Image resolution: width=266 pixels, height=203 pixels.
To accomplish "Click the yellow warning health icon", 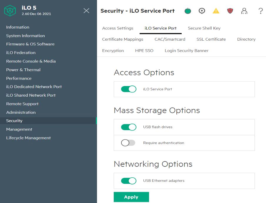I will click(216, 11).
